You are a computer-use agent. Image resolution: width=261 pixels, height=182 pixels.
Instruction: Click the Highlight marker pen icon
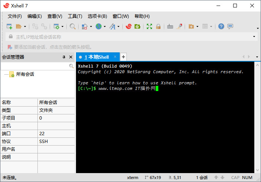[x=179, y=26]
